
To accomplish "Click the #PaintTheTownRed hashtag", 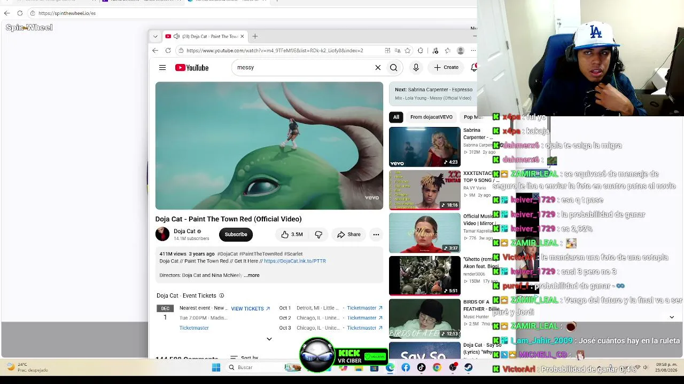I will point(261,254).
